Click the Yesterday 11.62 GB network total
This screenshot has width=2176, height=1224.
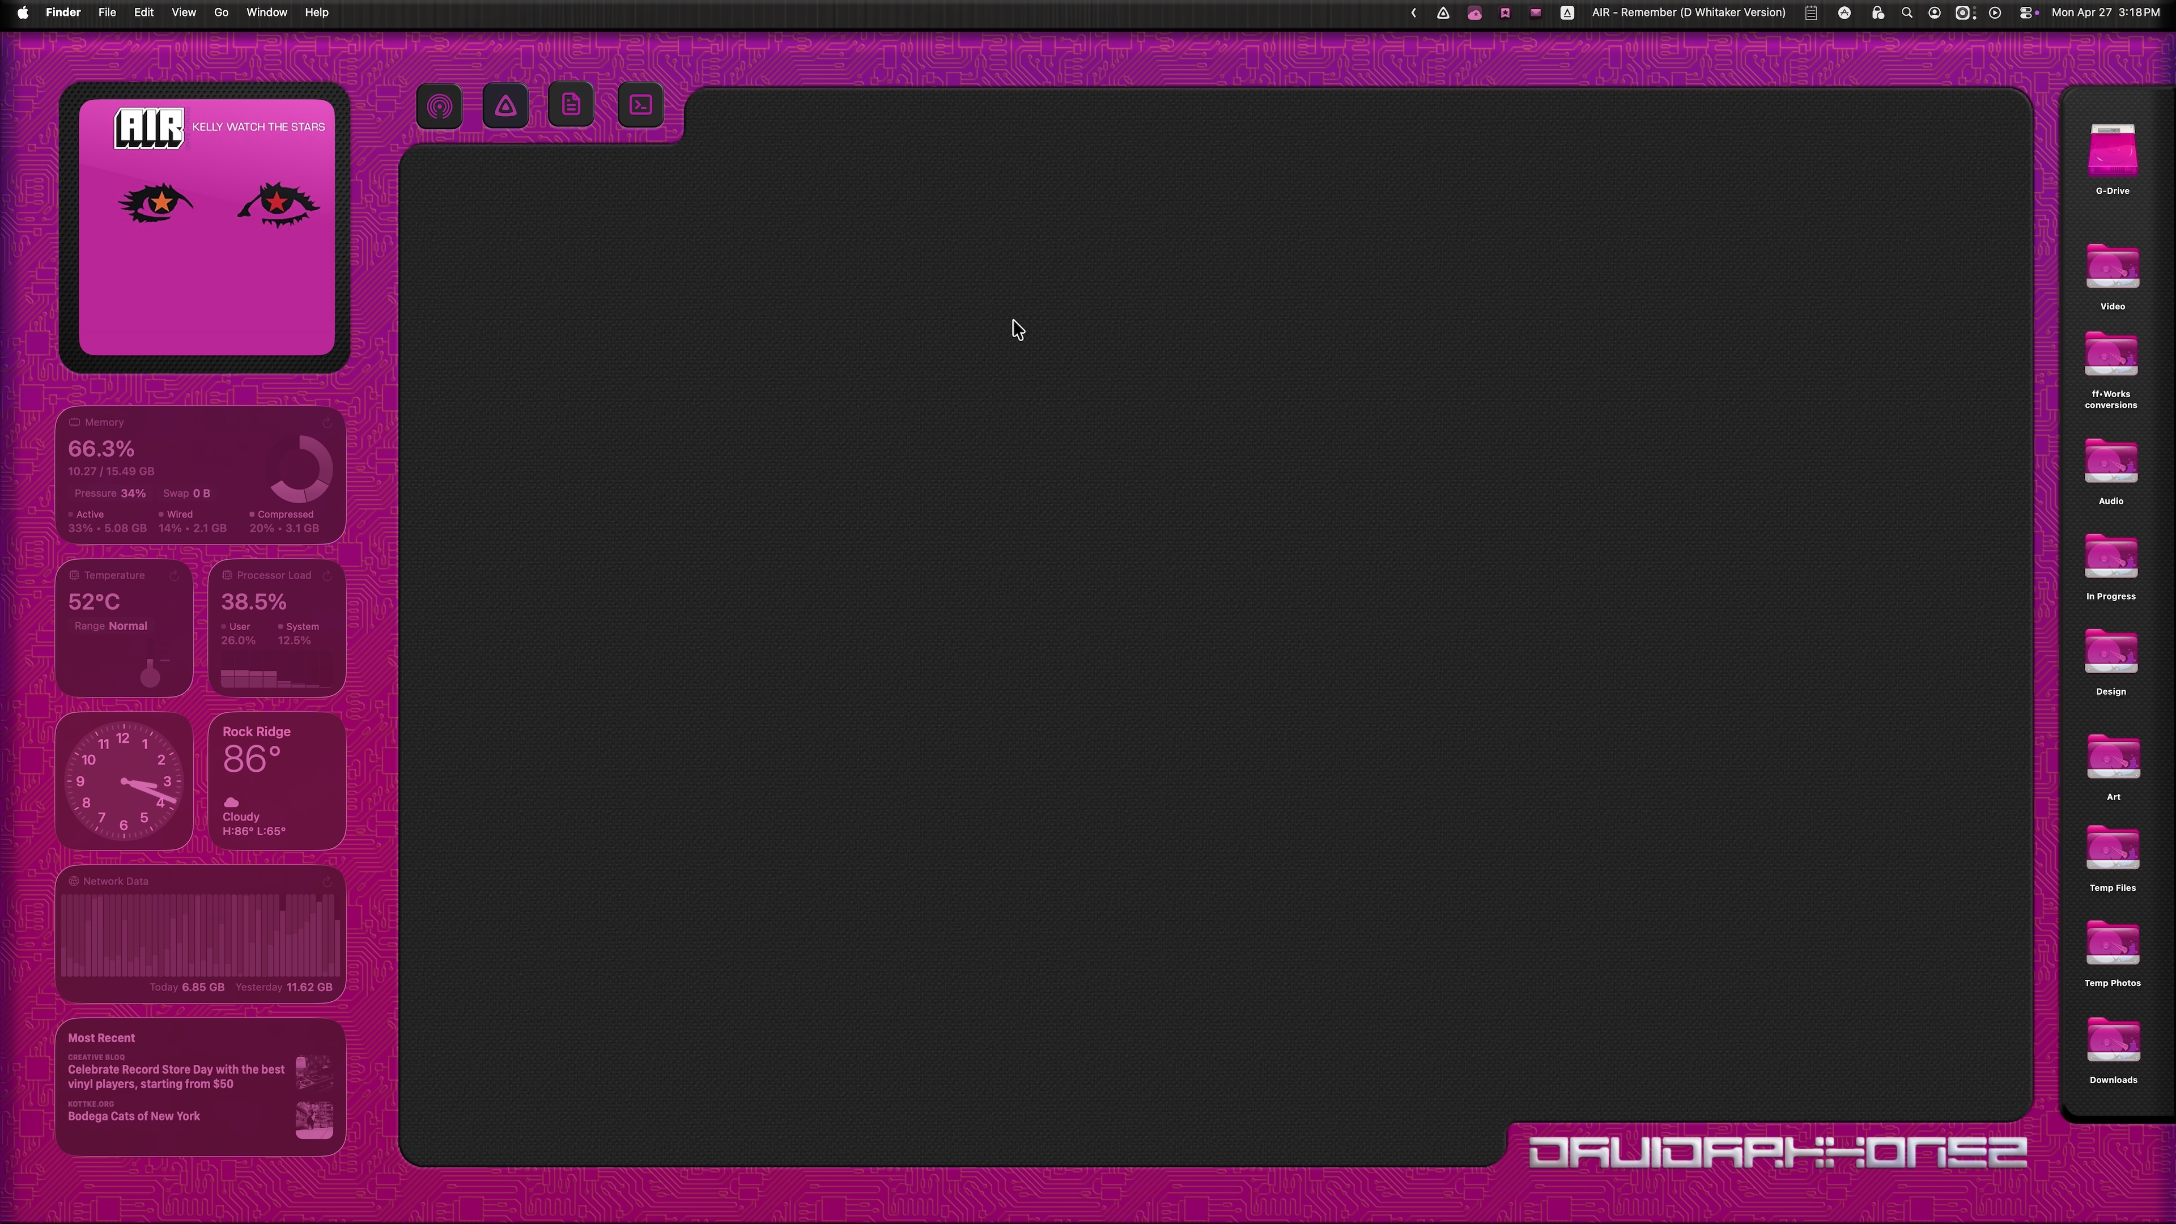click(x=284, y=987)
